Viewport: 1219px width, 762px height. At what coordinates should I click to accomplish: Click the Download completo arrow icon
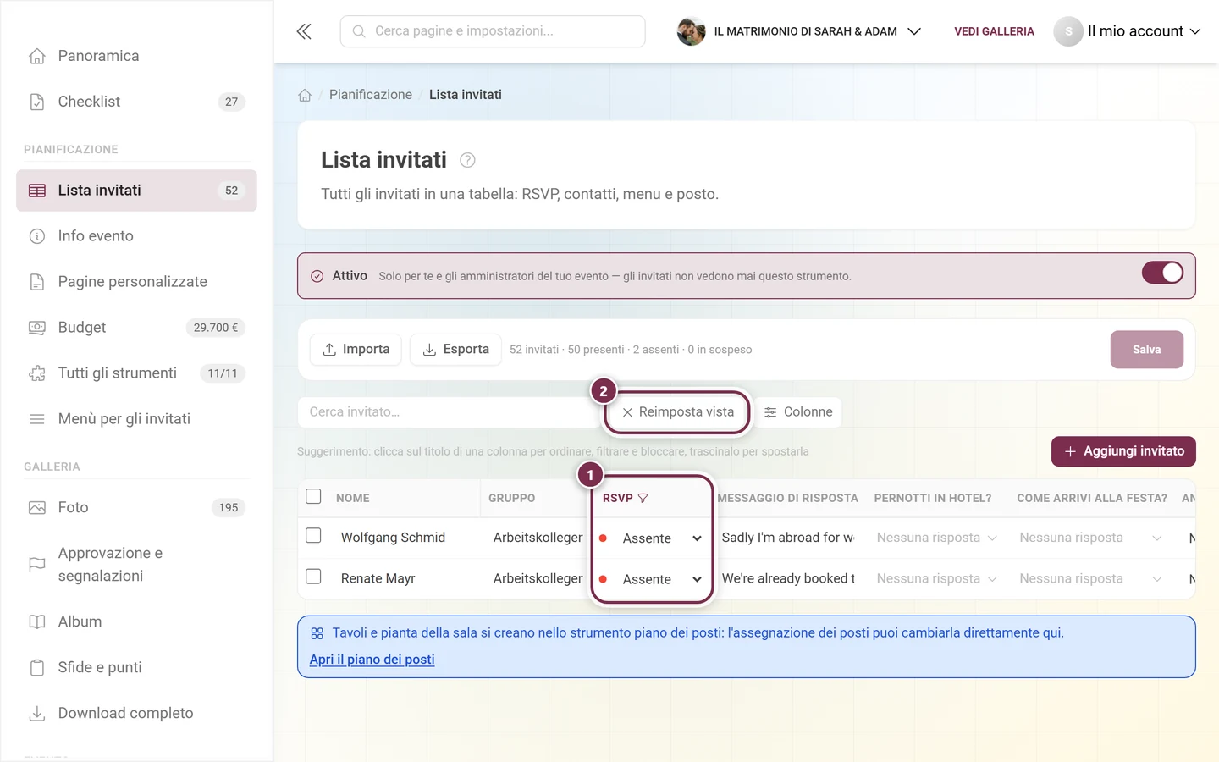37,713
